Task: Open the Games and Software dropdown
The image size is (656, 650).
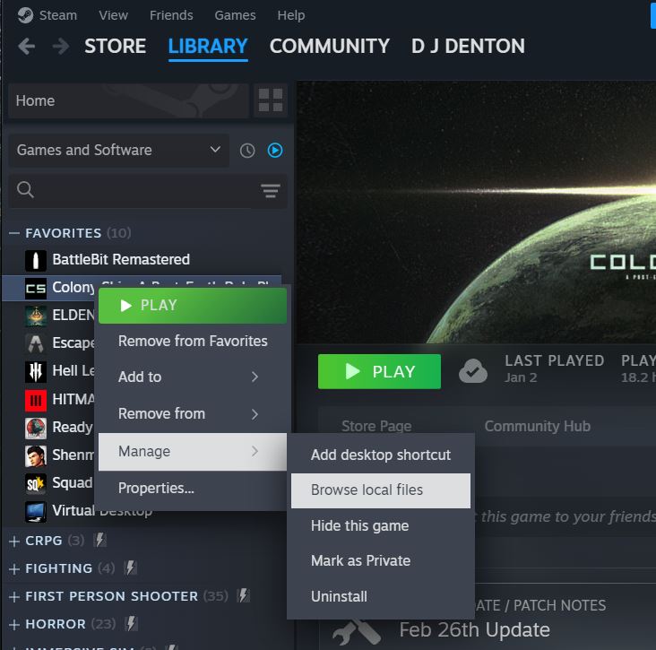Action: tap(119, 151)
